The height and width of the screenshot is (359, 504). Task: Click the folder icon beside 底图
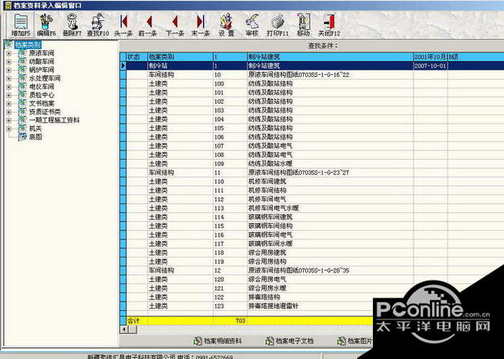[x=22, y=137]
